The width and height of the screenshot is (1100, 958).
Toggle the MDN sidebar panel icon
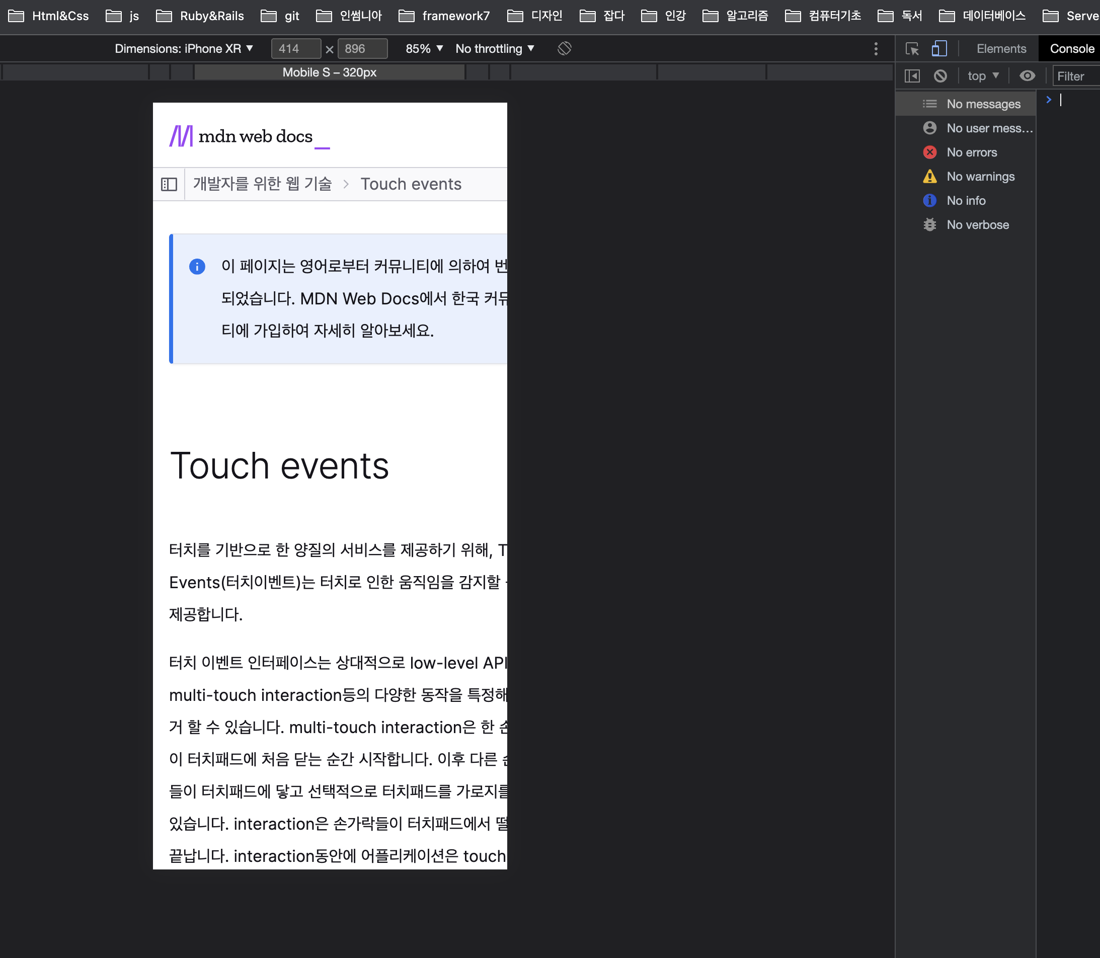pos(169,185)
